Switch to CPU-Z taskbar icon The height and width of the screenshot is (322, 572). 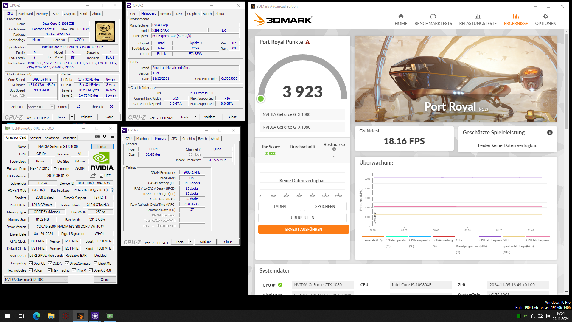(95, 316)
